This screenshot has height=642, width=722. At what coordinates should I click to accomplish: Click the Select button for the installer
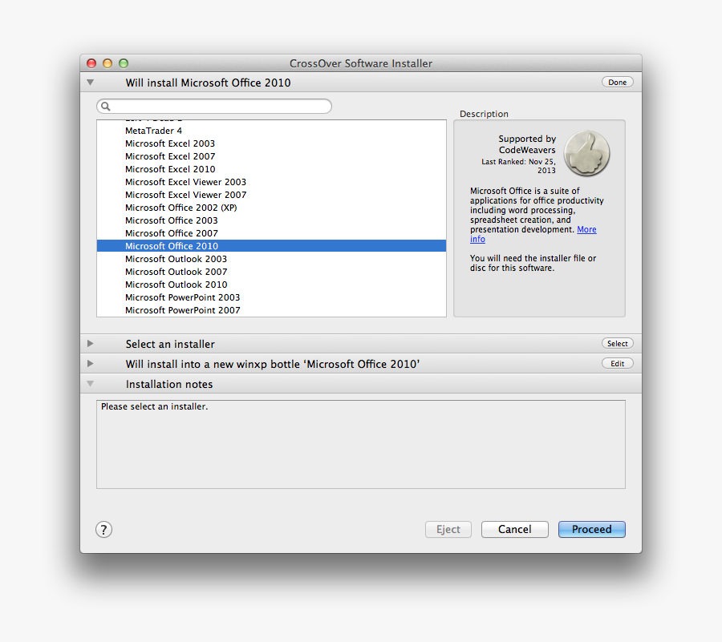pyautogui.click(x=618, y=343)
